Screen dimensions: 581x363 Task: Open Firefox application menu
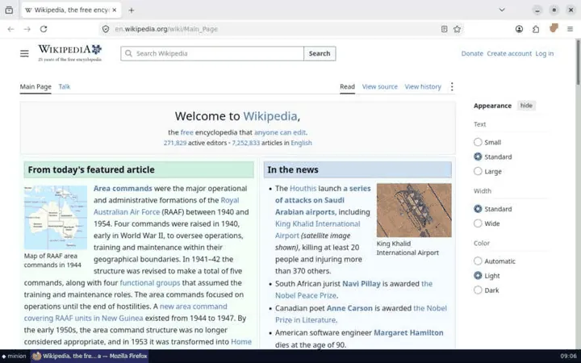(570, 29)
